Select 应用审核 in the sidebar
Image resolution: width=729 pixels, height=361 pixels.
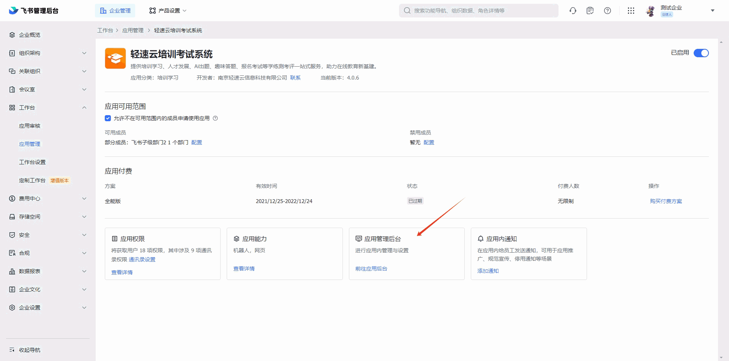click(x=30, y=126)
